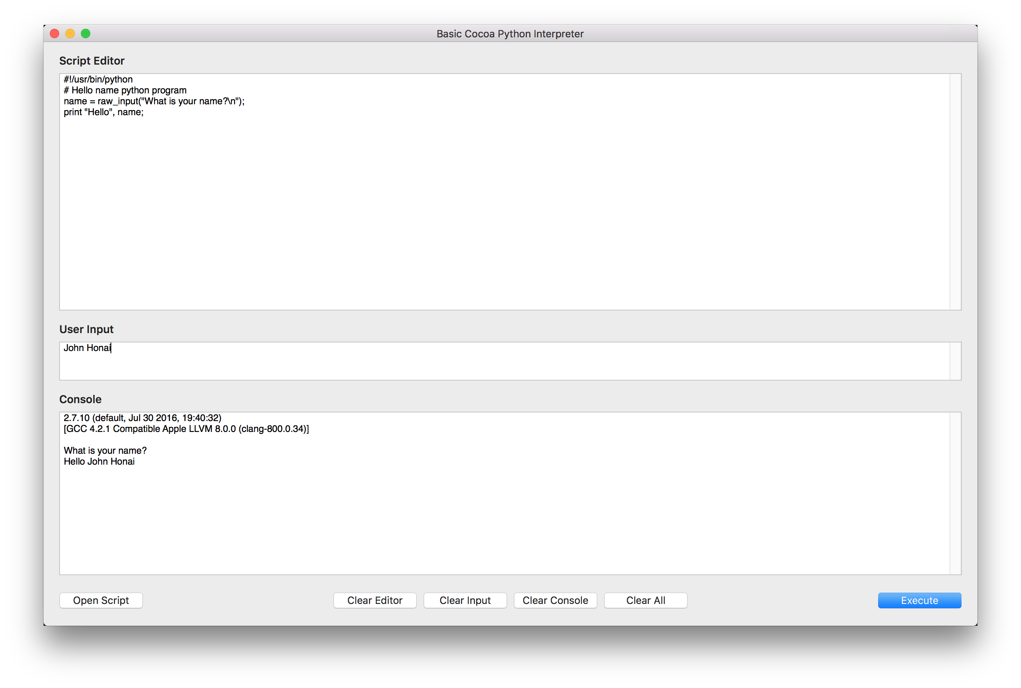Click the '#!/usr/bin/python' shebang line
Viewport: 1021px width, 688px height.
click(98, 79)
